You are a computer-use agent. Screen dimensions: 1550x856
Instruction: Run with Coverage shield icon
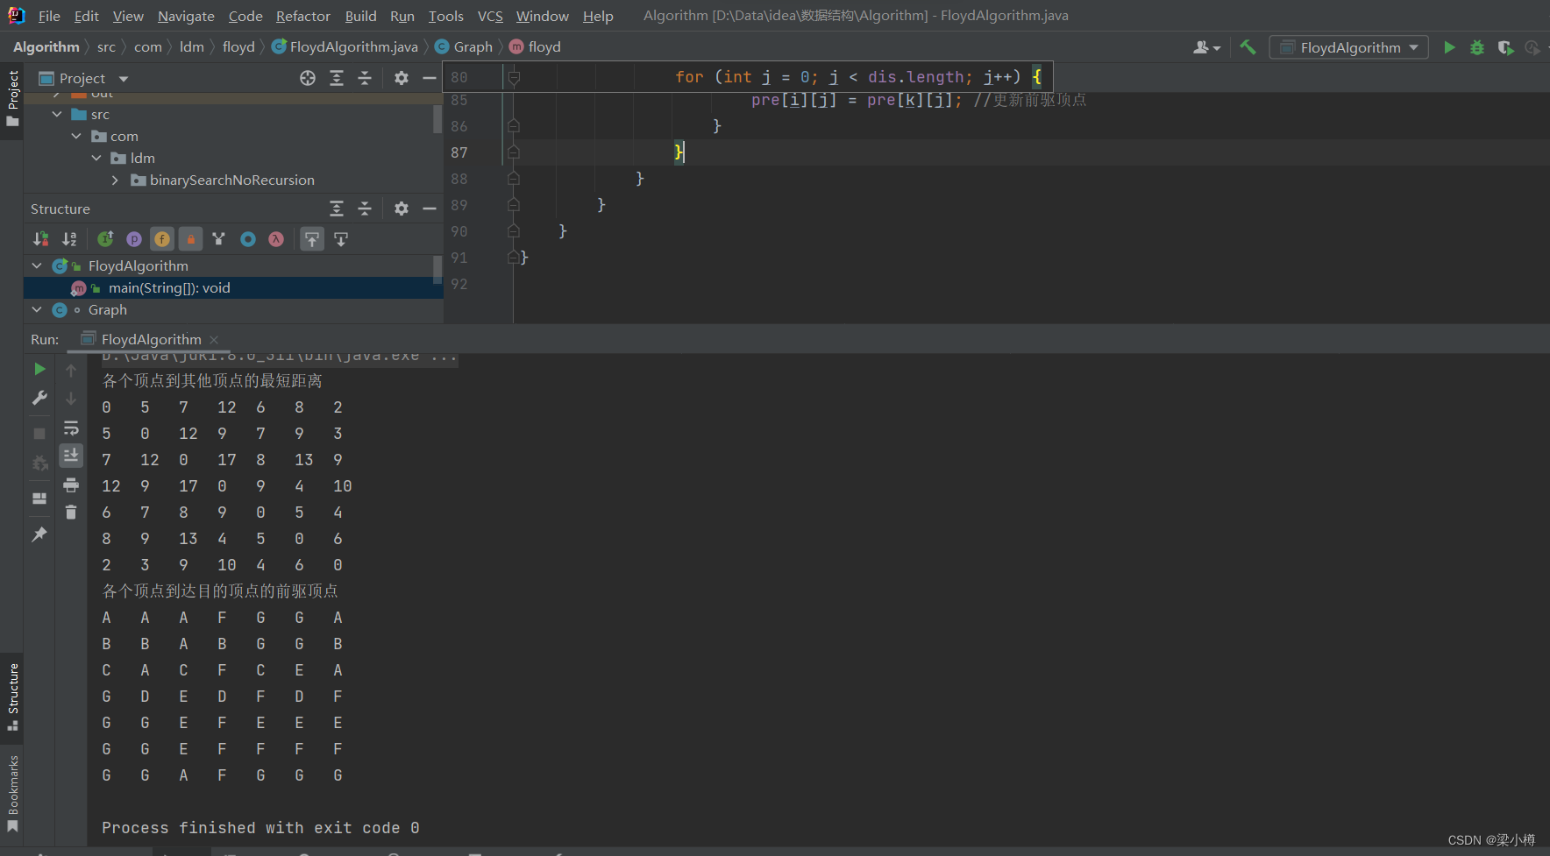point(1505,47)
